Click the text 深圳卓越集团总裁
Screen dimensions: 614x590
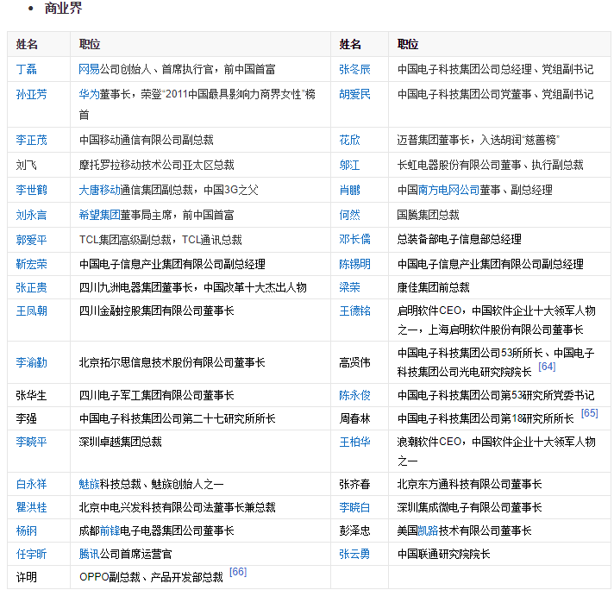tap(120, 442)
